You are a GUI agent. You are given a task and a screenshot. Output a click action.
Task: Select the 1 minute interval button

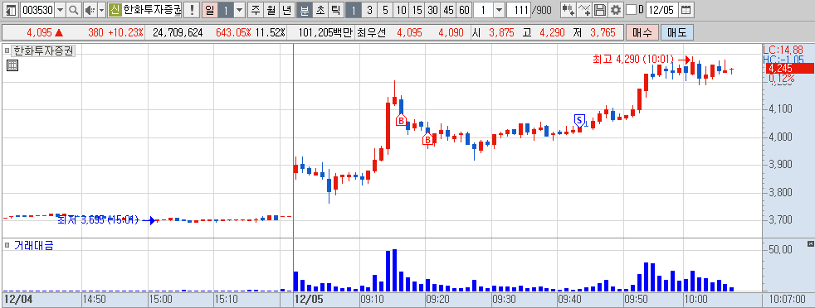coord(354,10)
